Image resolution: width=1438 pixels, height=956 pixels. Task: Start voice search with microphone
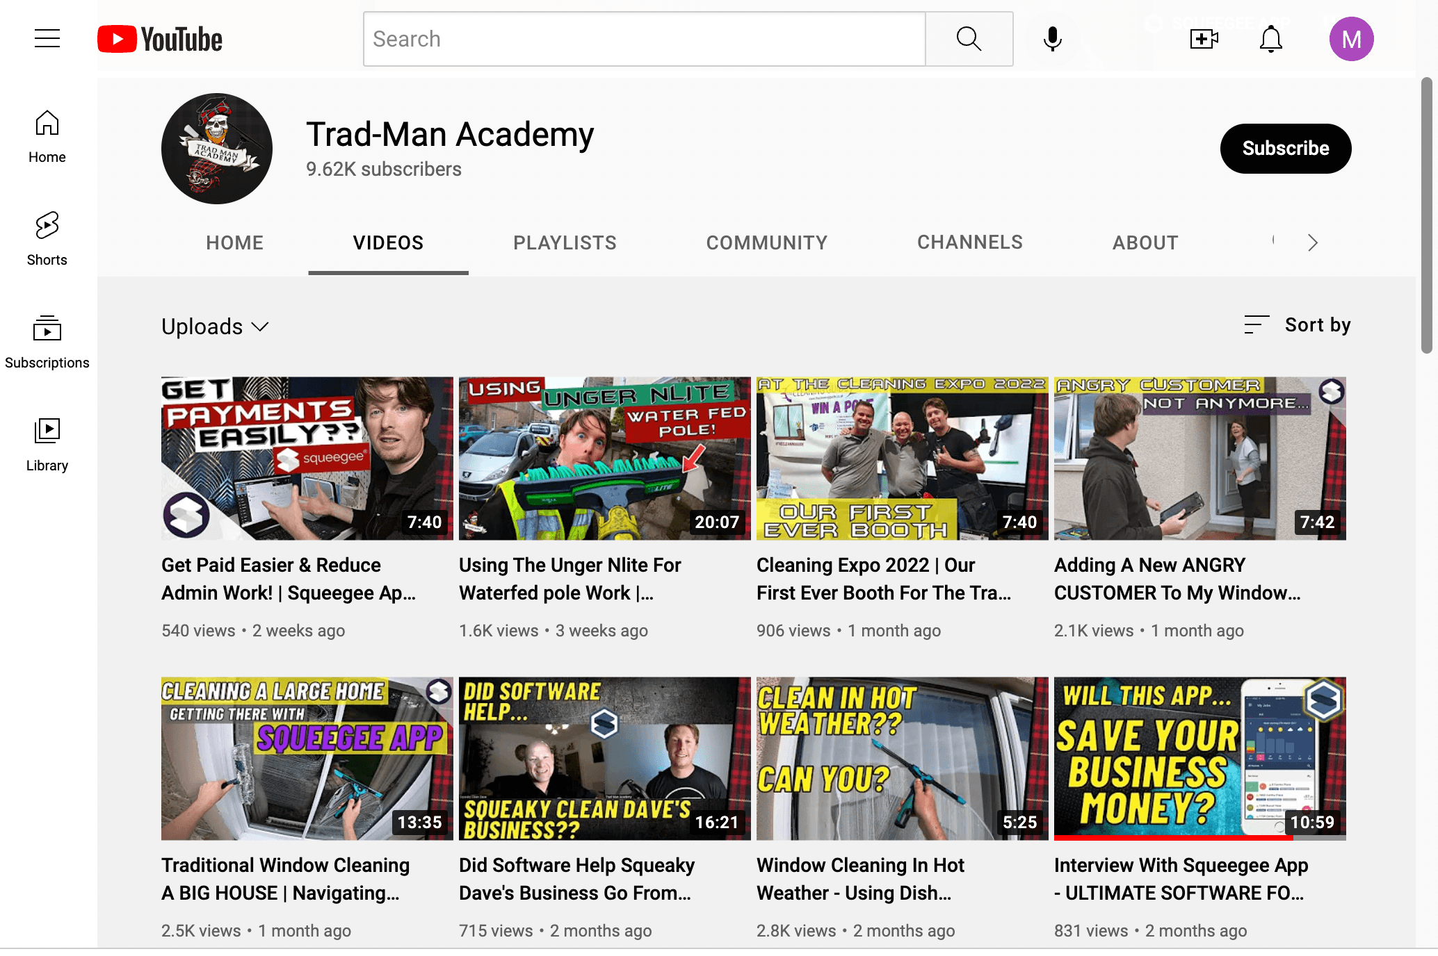1053,39
